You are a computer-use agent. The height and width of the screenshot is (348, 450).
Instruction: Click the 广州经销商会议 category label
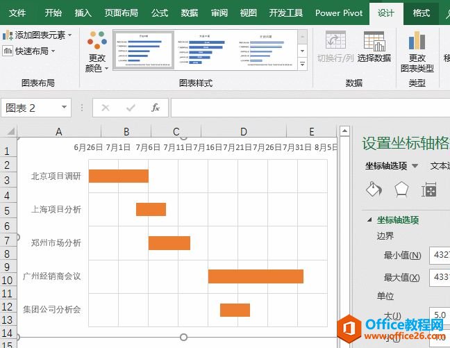[x=52, y=276]
